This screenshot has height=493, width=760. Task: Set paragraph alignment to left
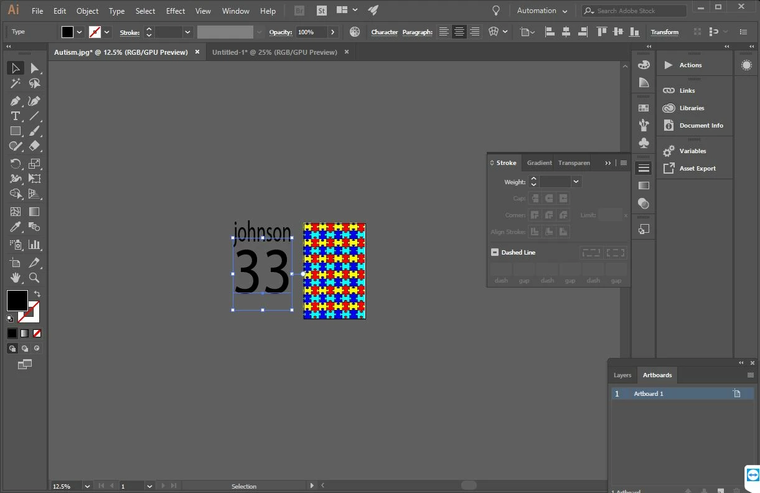point(444,32)
